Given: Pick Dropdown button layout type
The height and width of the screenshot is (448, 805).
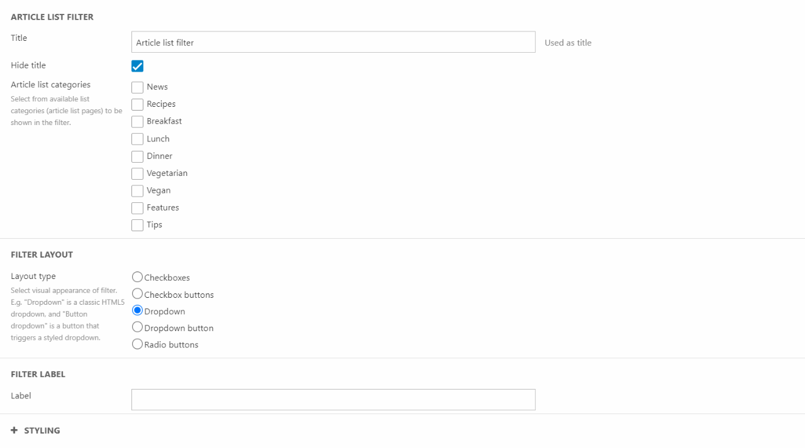Looking at the screenshot, I should tap(137, 327).
